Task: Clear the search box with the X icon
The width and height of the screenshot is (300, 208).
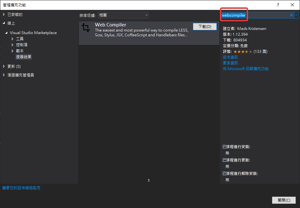Action: 291,15
